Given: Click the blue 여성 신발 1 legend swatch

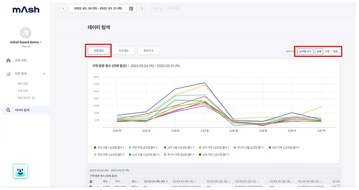Looking at the screenshot, I should pos(95,147).
